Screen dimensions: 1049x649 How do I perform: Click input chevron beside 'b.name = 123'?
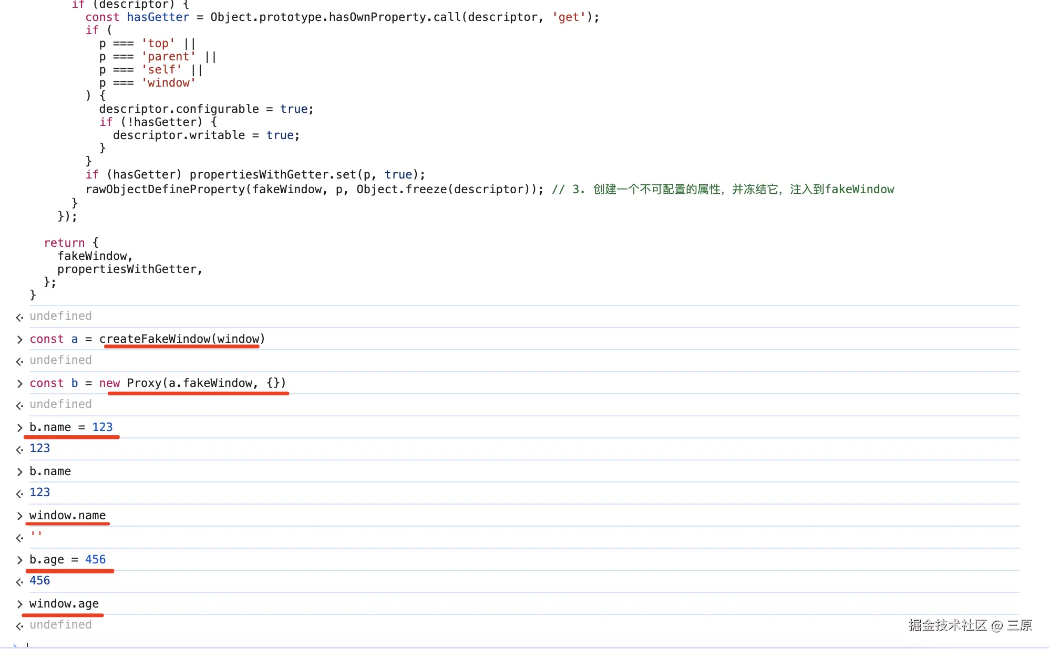point(19,428)
